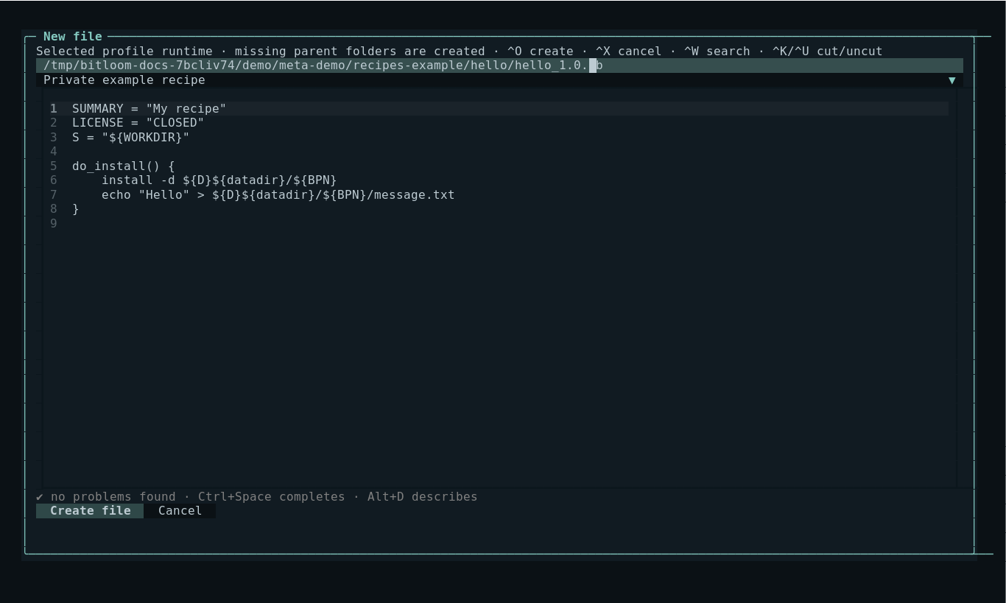Image resolution: width=1006 pixels, height=603 pixels.
Task: Click the 'Selected profile runtime' text
Action: click(x=124, y=52)
